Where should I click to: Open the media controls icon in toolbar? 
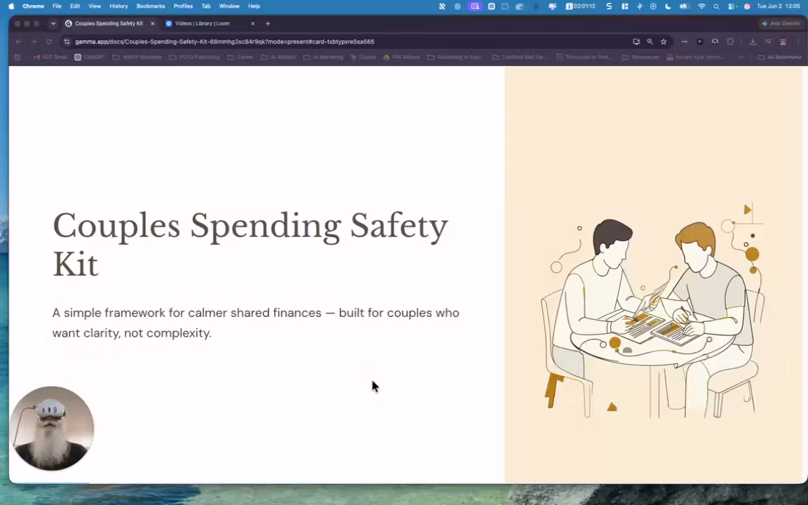768,42
